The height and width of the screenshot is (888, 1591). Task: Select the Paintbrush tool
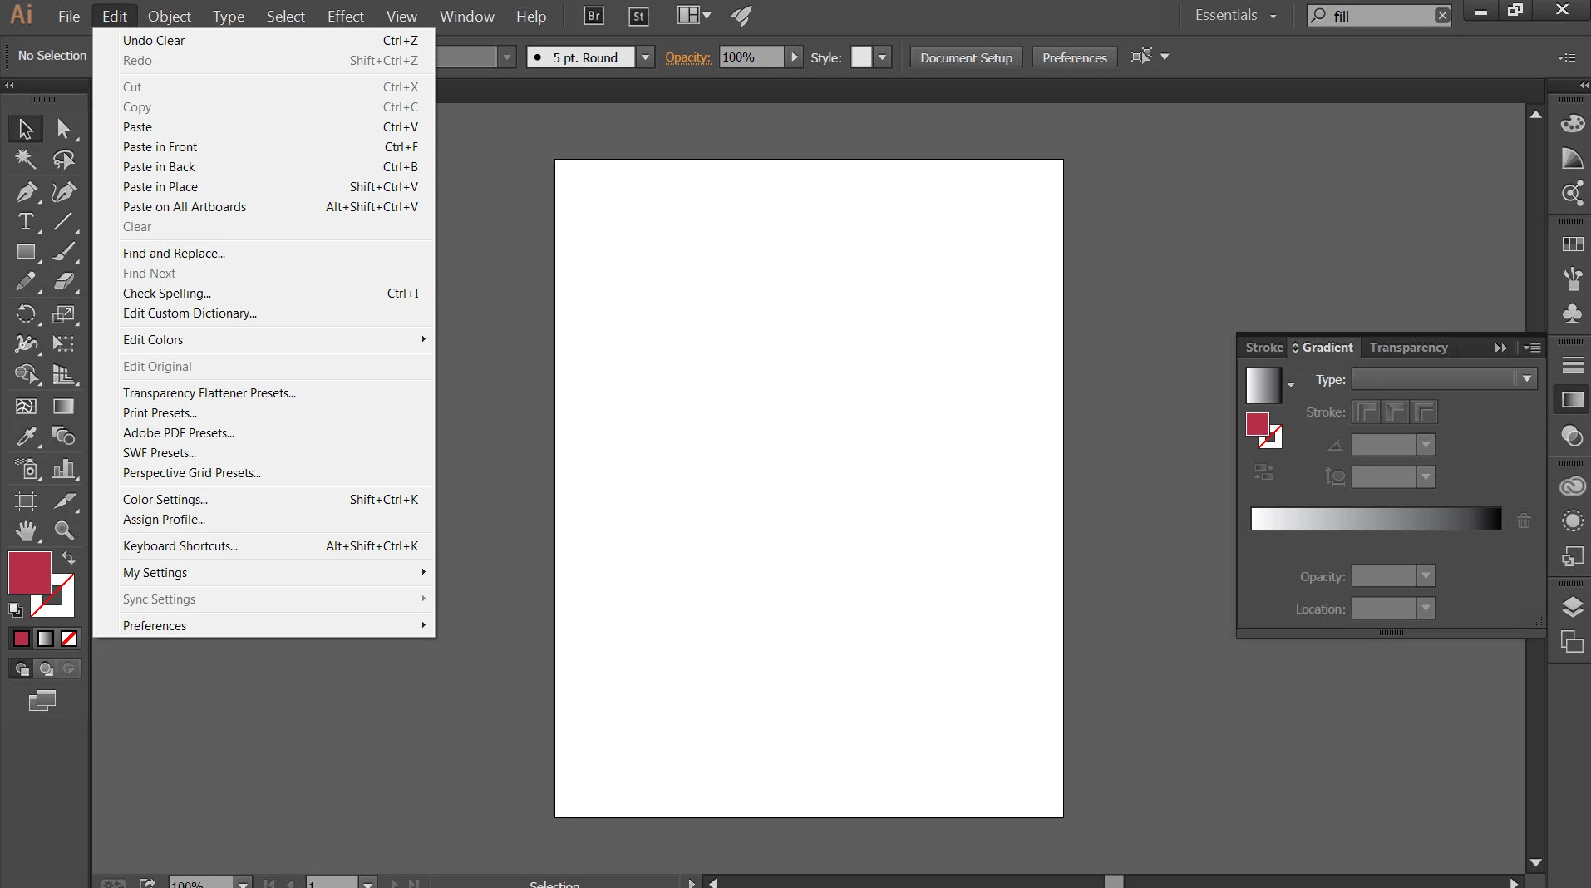click(63, 252)
